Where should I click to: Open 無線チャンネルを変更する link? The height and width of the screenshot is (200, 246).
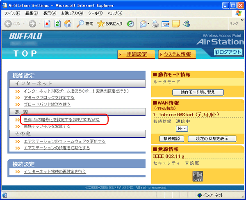point(47,126)
